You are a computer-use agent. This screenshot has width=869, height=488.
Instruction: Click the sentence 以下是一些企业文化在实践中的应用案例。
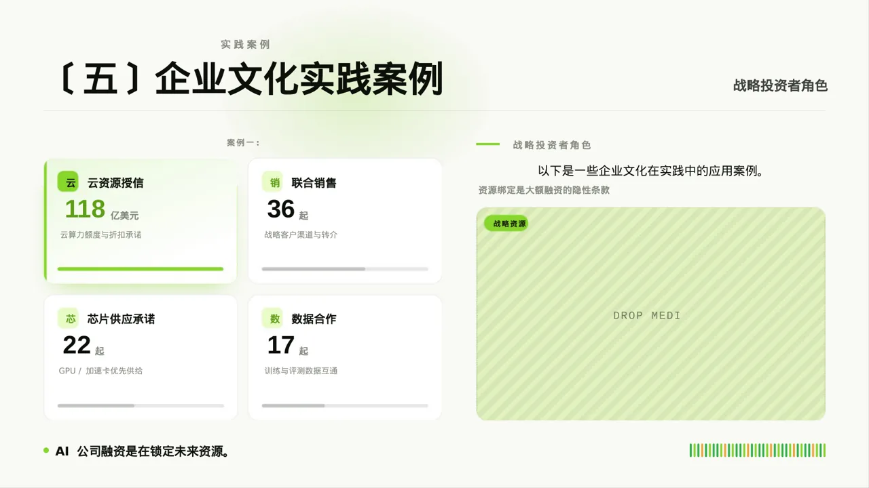pyautogui.click(x=651, y=171)
